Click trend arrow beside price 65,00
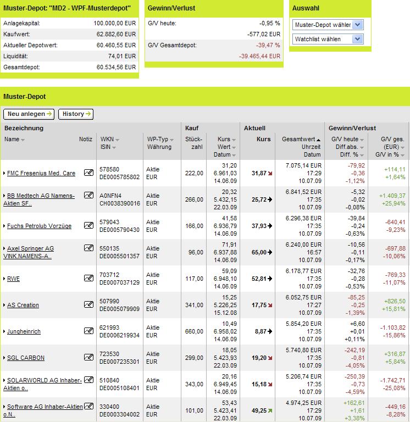410x422 pixels. pos(270,252)
